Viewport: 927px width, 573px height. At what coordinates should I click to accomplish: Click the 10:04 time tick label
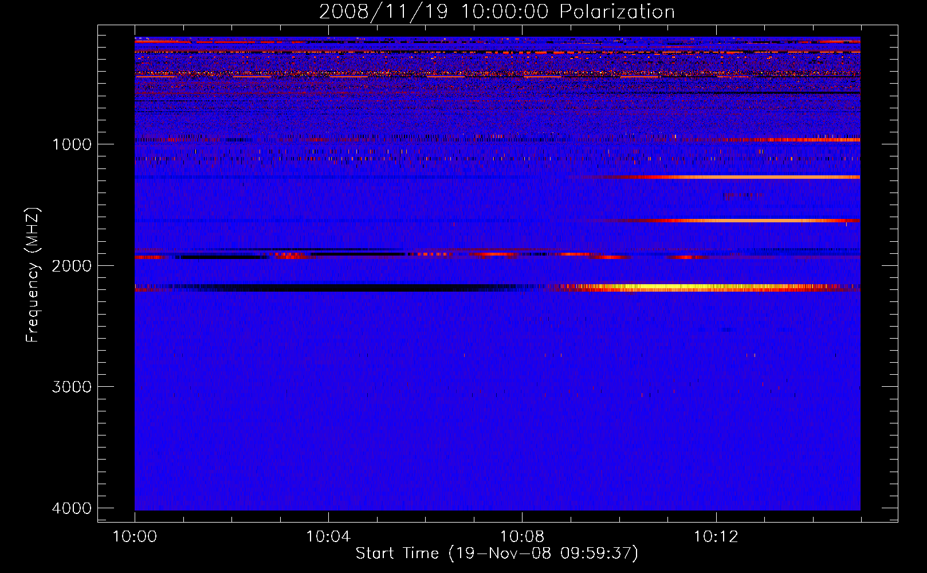pos(328,537)
